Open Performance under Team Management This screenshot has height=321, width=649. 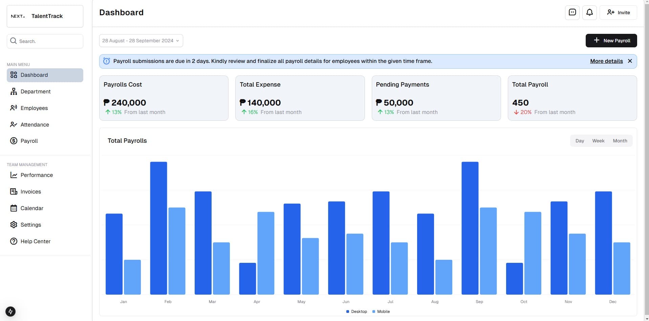point(45,175)
